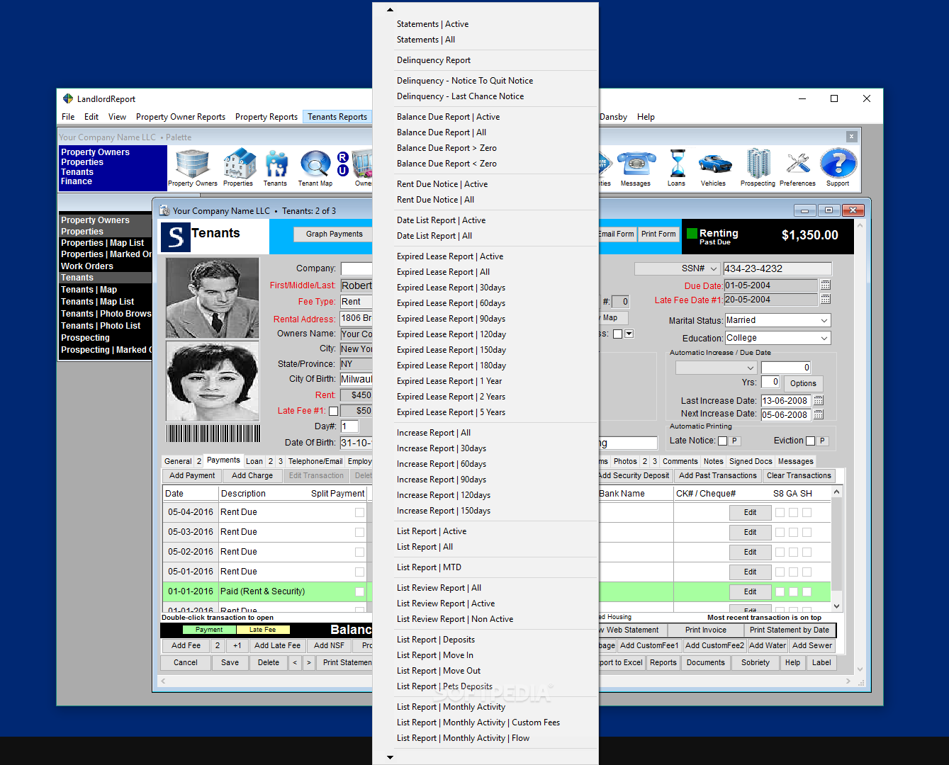
Task: Check Split Payment for the 05-03-2016 row
Action: point(359,532)
